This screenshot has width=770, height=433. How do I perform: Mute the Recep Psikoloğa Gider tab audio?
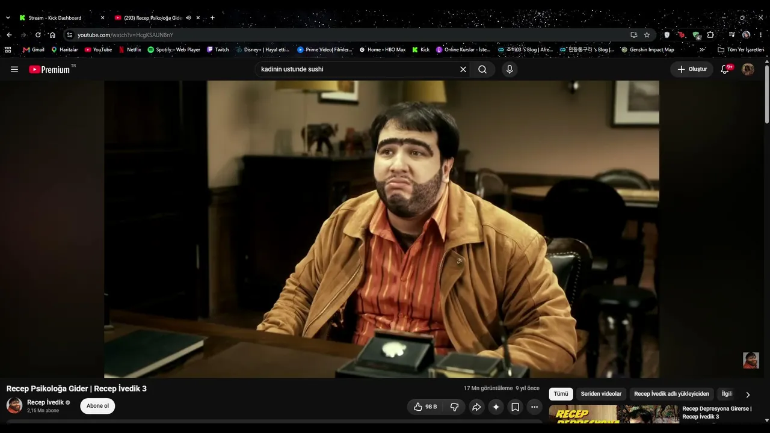(188, 18)
